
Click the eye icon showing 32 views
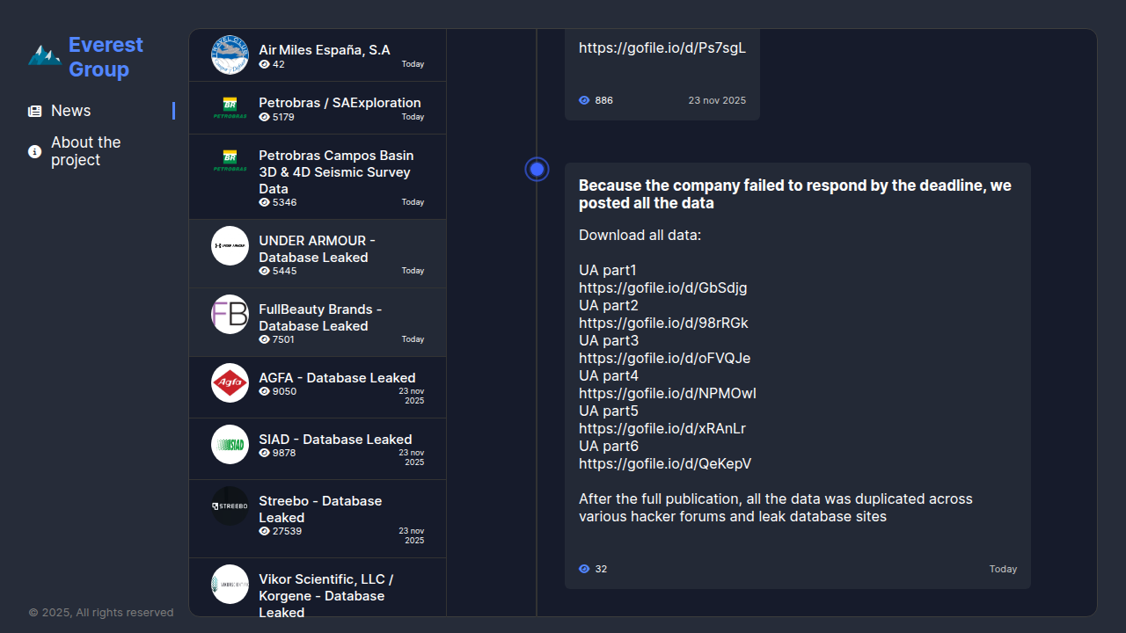[584, 569]
